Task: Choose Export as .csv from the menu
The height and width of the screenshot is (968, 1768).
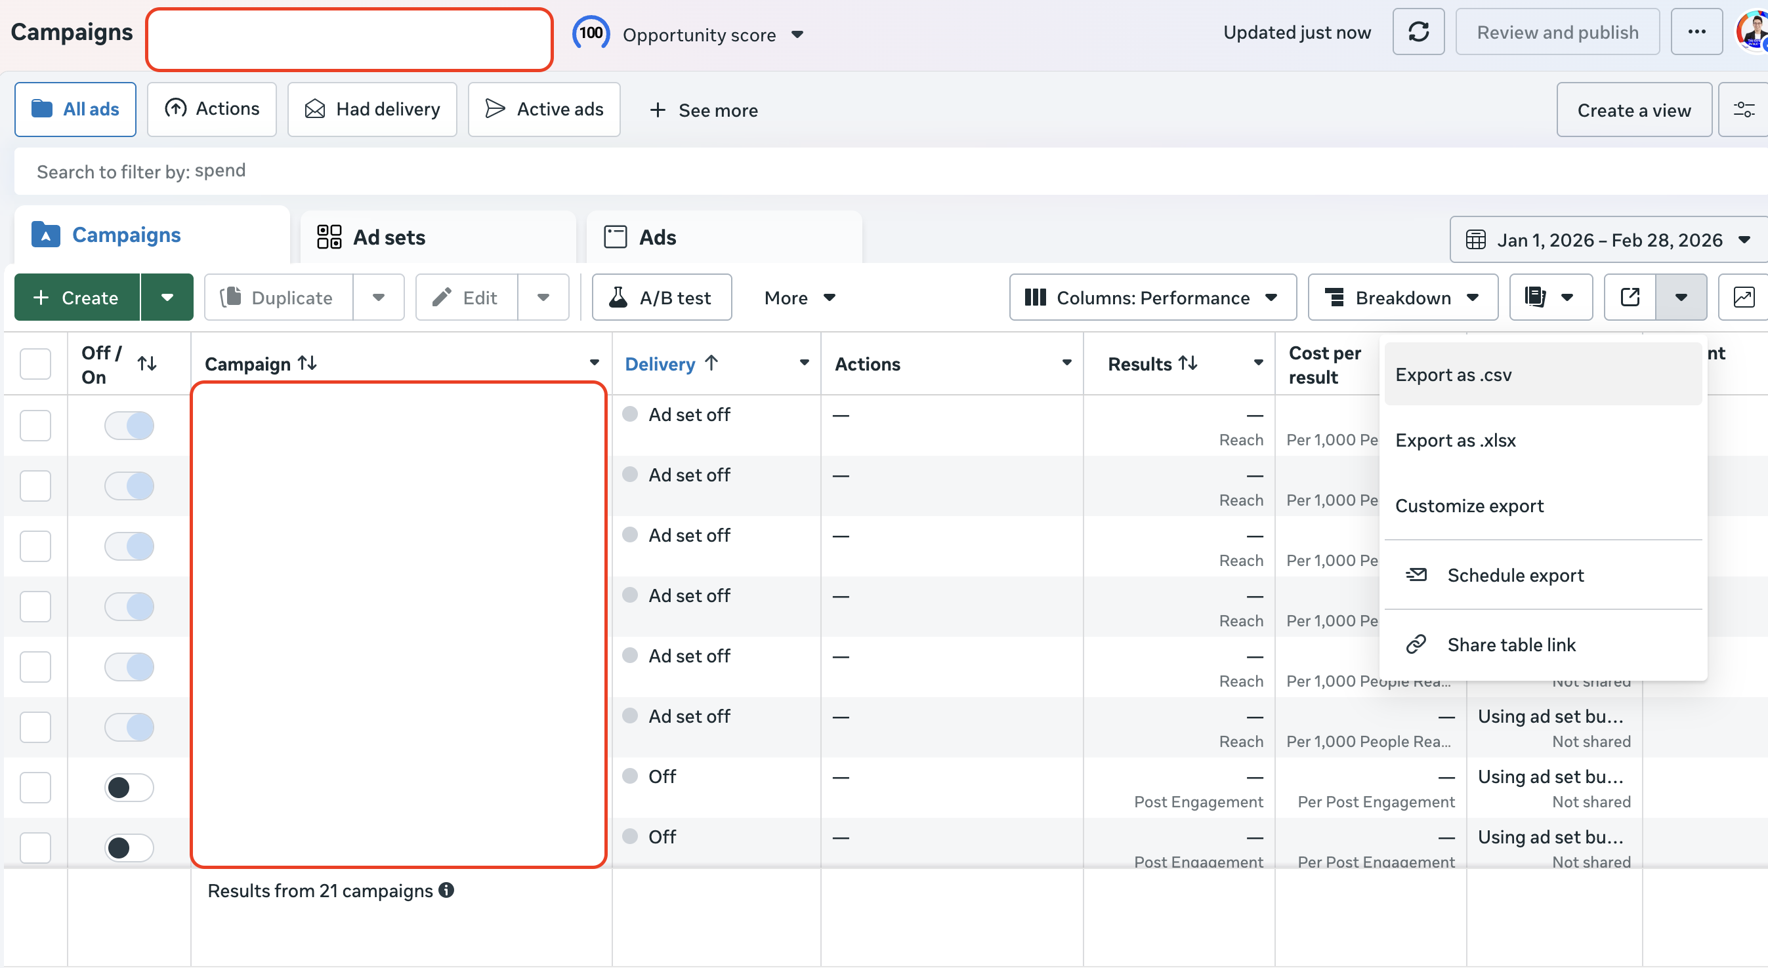Action: tap(1453, 374)
